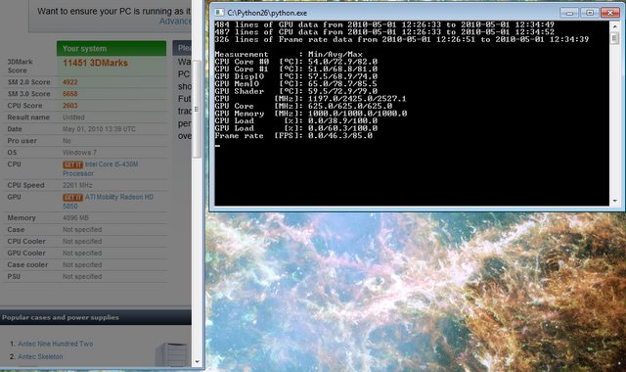Minimize the python.exe console window
This screenshot has height=372, width=626.
pos(569,13)
